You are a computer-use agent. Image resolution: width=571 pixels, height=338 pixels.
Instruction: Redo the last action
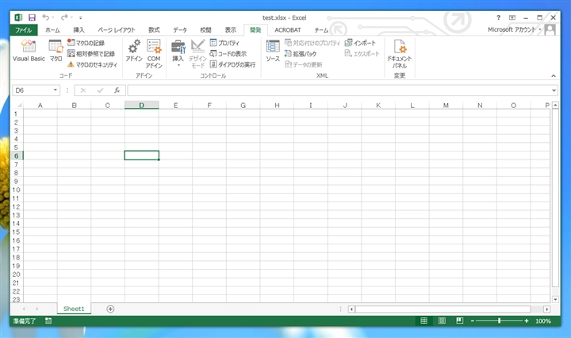point(64,17)
